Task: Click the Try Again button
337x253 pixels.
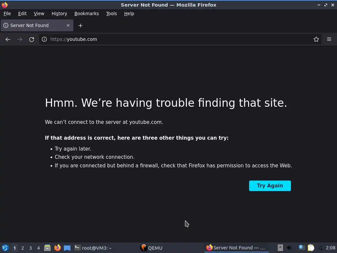Action: coord(270,186)
